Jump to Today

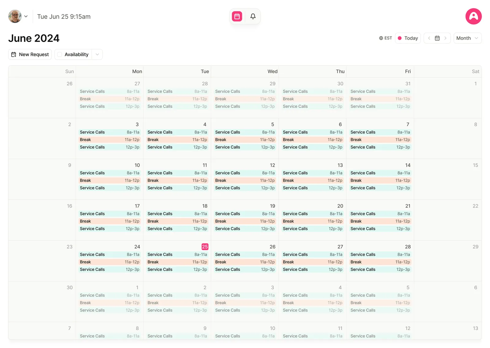(408, 38)
